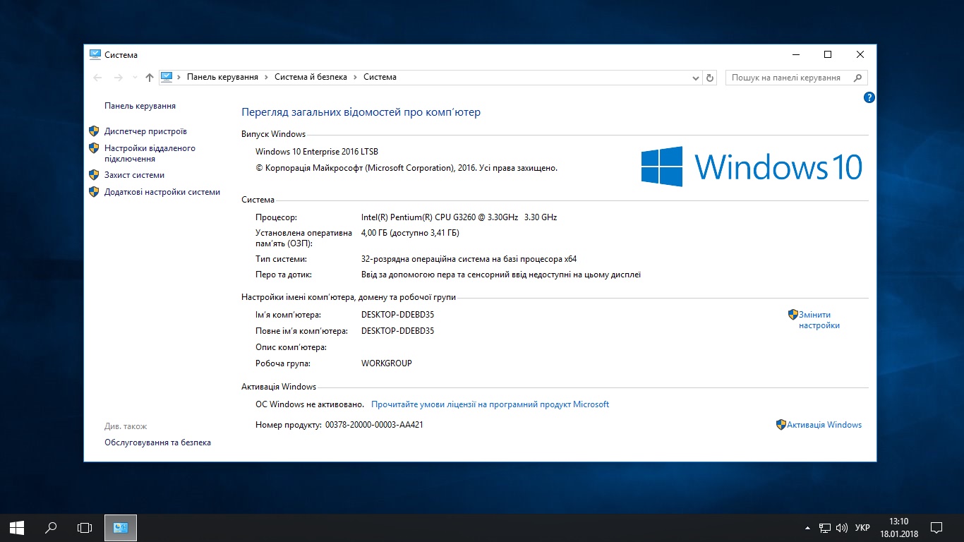Switch the УКР input language indicator
This screenshot has height=542, width=964.
click(862, 528)
